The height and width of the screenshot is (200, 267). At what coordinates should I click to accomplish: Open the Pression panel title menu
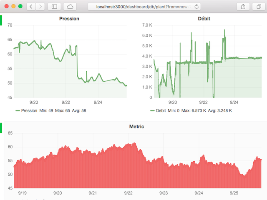click(x=69, y=19)
